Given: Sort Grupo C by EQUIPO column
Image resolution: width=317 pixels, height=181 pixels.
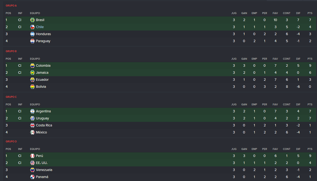Looking at the screenshot, I should (x=35, y=105).
